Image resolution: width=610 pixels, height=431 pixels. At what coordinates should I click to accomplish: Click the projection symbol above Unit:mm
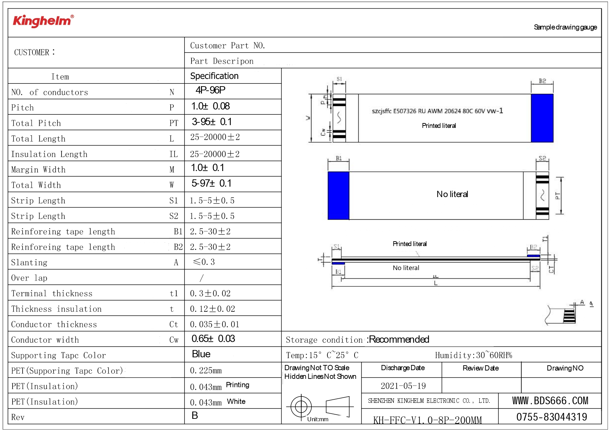coord(320,406)
